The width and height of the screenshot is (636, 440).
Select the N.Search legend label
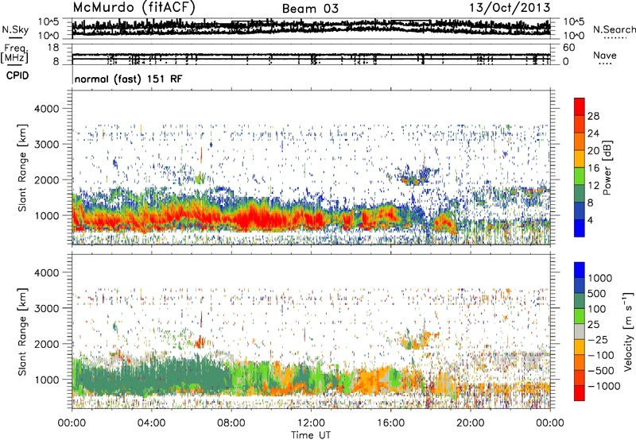point(614,29)
